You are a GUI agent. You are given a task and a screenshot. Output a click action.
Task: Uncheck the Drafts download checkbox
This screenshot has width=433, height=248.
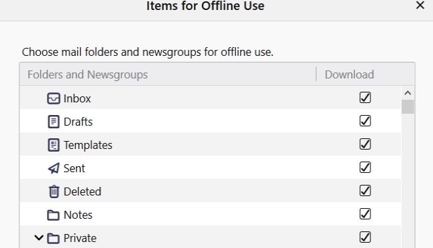click(x=365, y=121)
